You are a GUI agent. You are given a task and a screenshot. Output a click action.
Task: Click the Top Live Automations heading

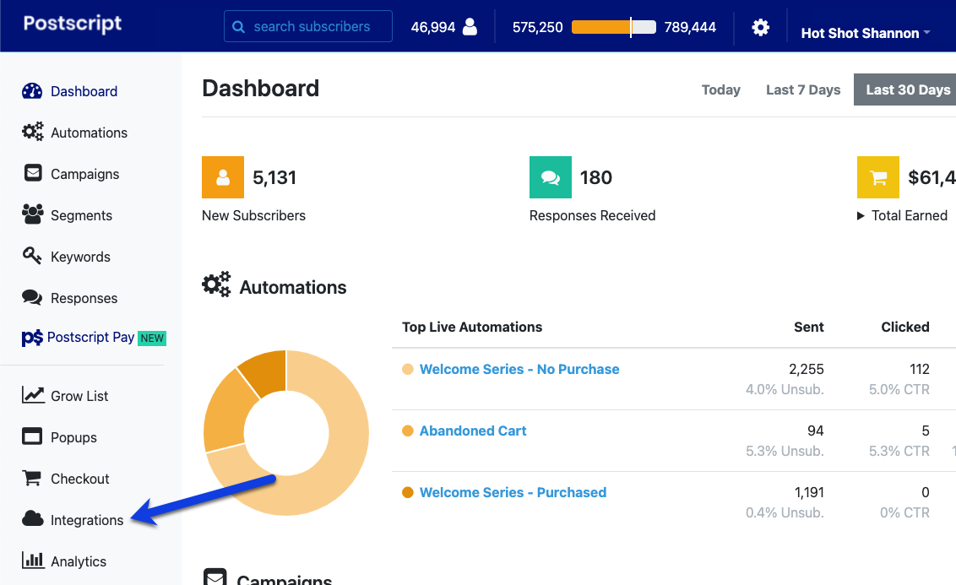(472, 328)
